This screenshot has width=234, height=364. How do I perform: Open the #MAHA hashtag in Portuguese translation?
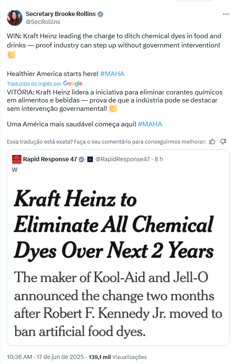tap(150, 124)
